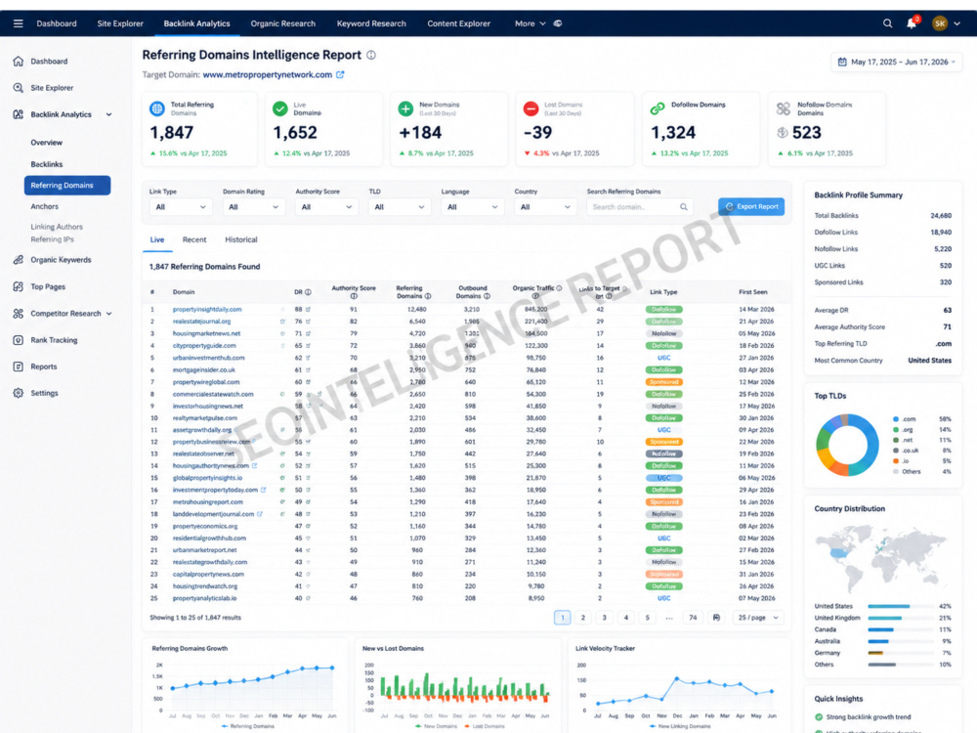This screenshot has height=733, width=977.
Task: Click the Top Pages sidebar icon
Action: click(18, 286)
